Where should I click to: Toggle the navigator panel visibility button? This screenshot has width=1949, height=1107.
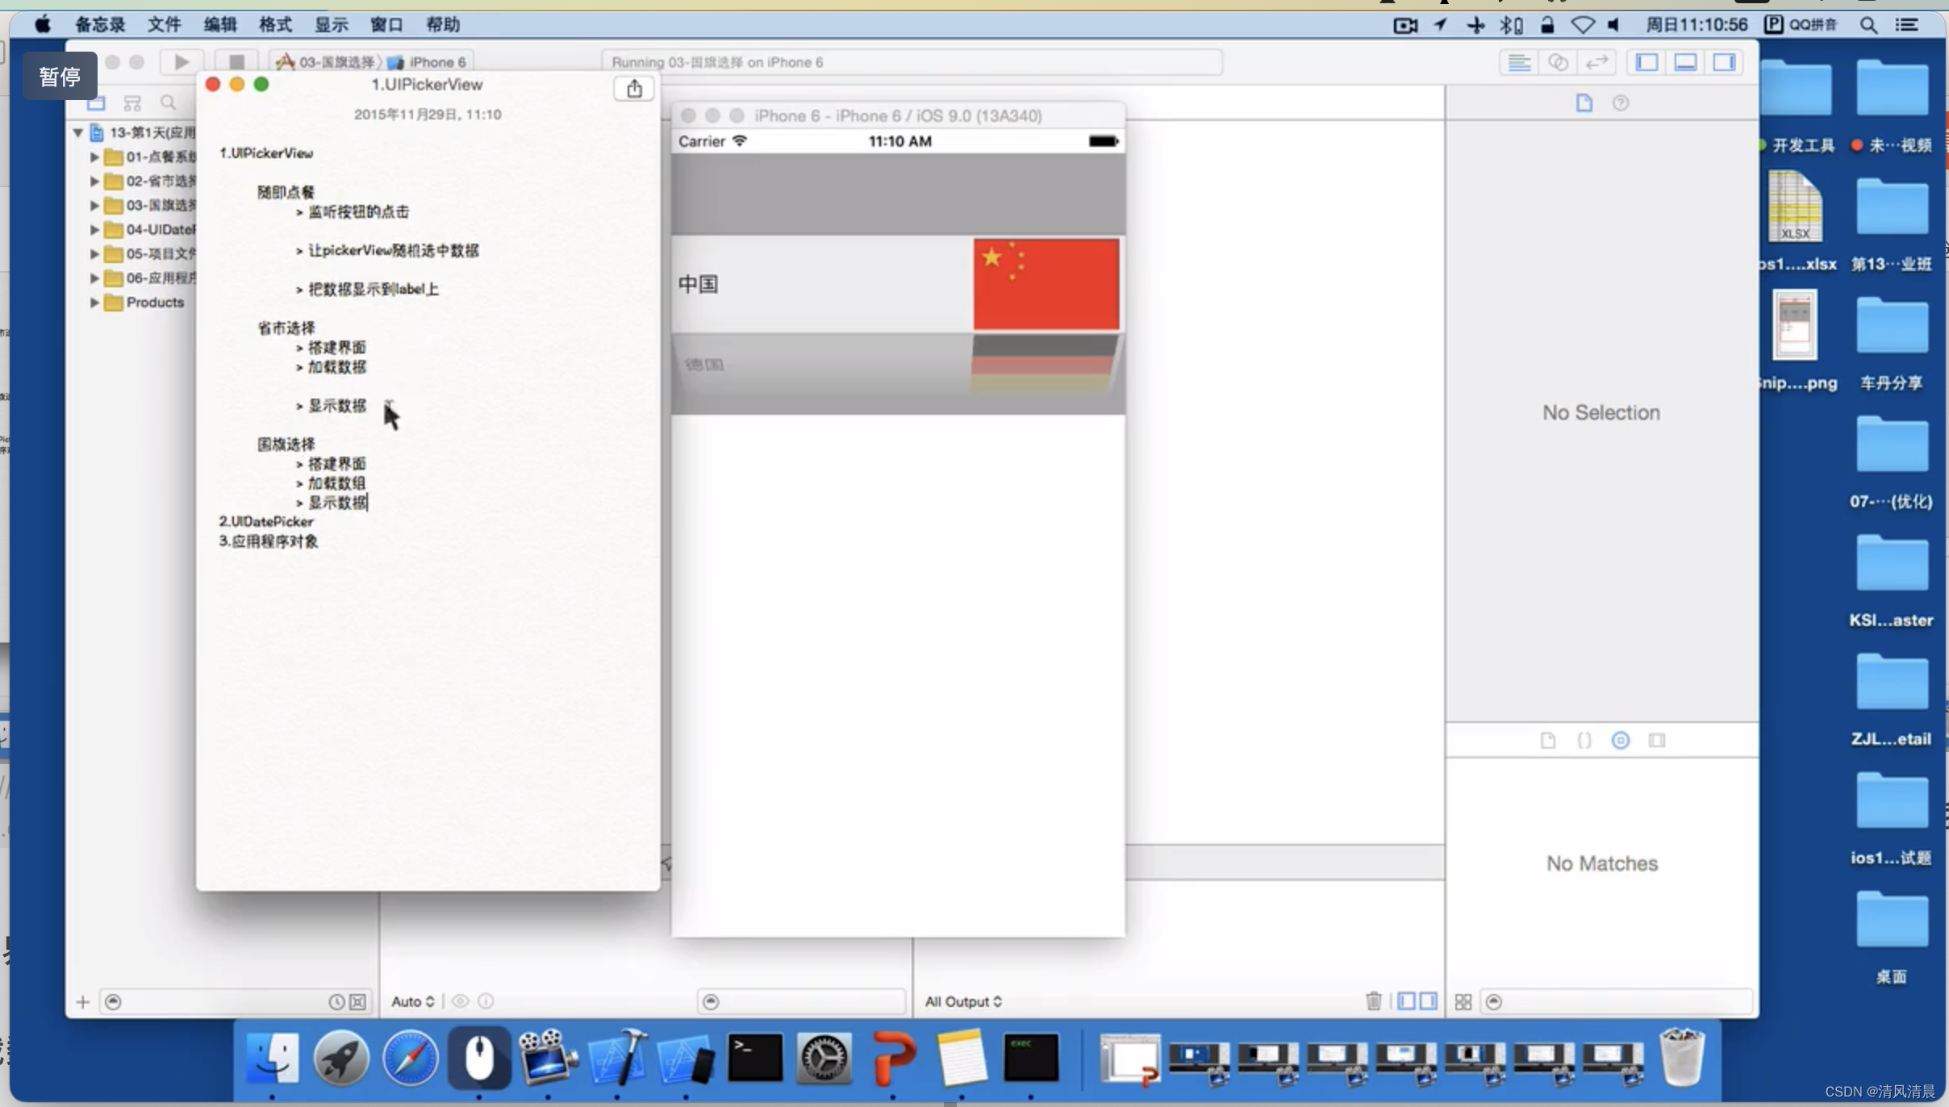[x=1646, y=62]
